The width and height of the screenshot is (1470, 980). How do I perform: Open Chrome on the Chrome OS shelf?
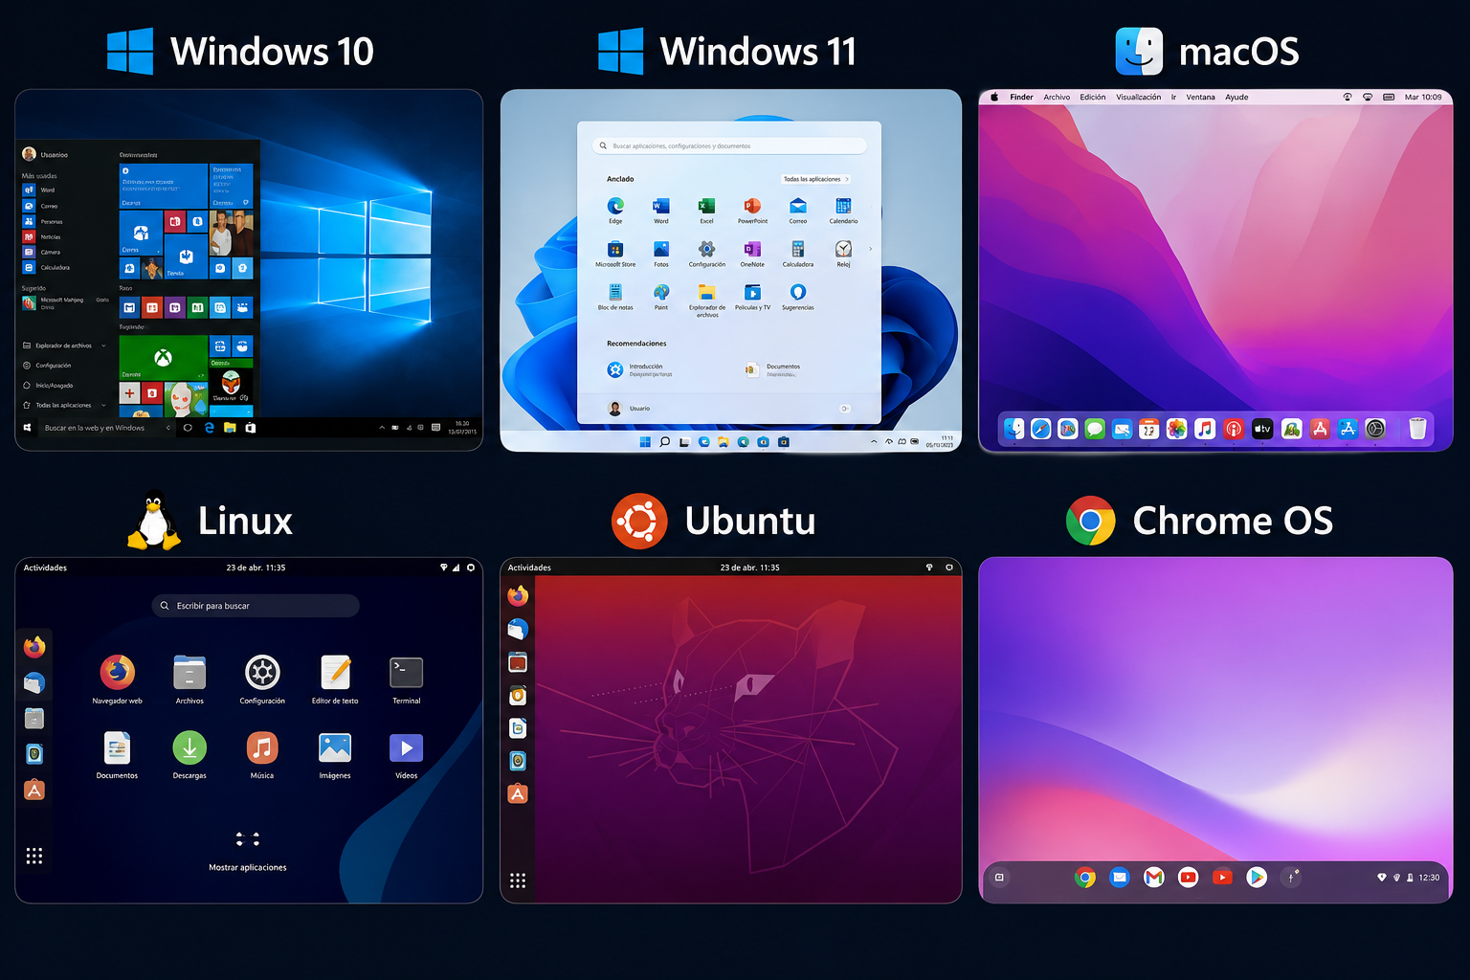1084,877
